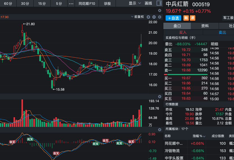234x160 pixels.
Task: Click 买一 price 19.67
Action: [x=186, y=78]
